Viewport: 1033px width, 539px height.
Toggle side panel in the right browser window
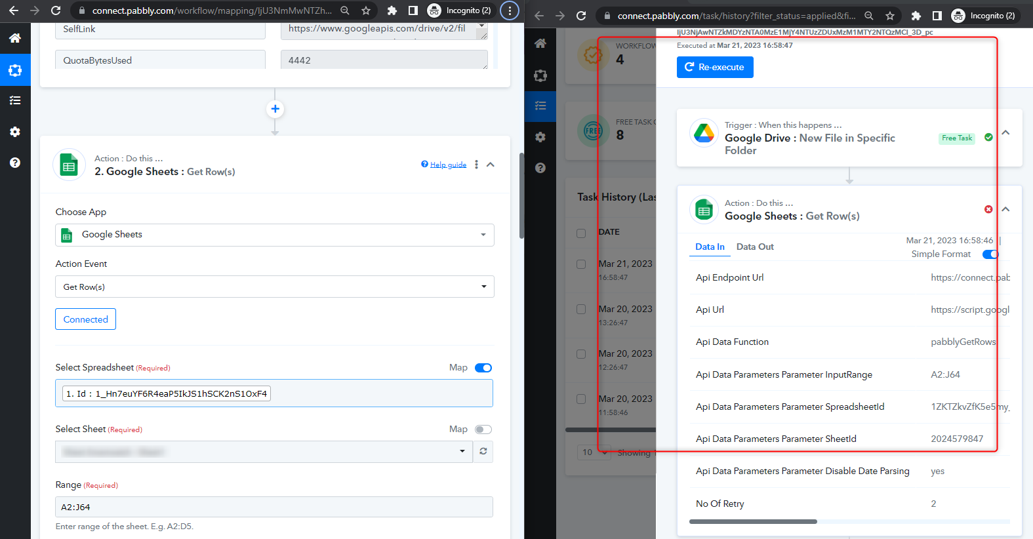point(937,16)
